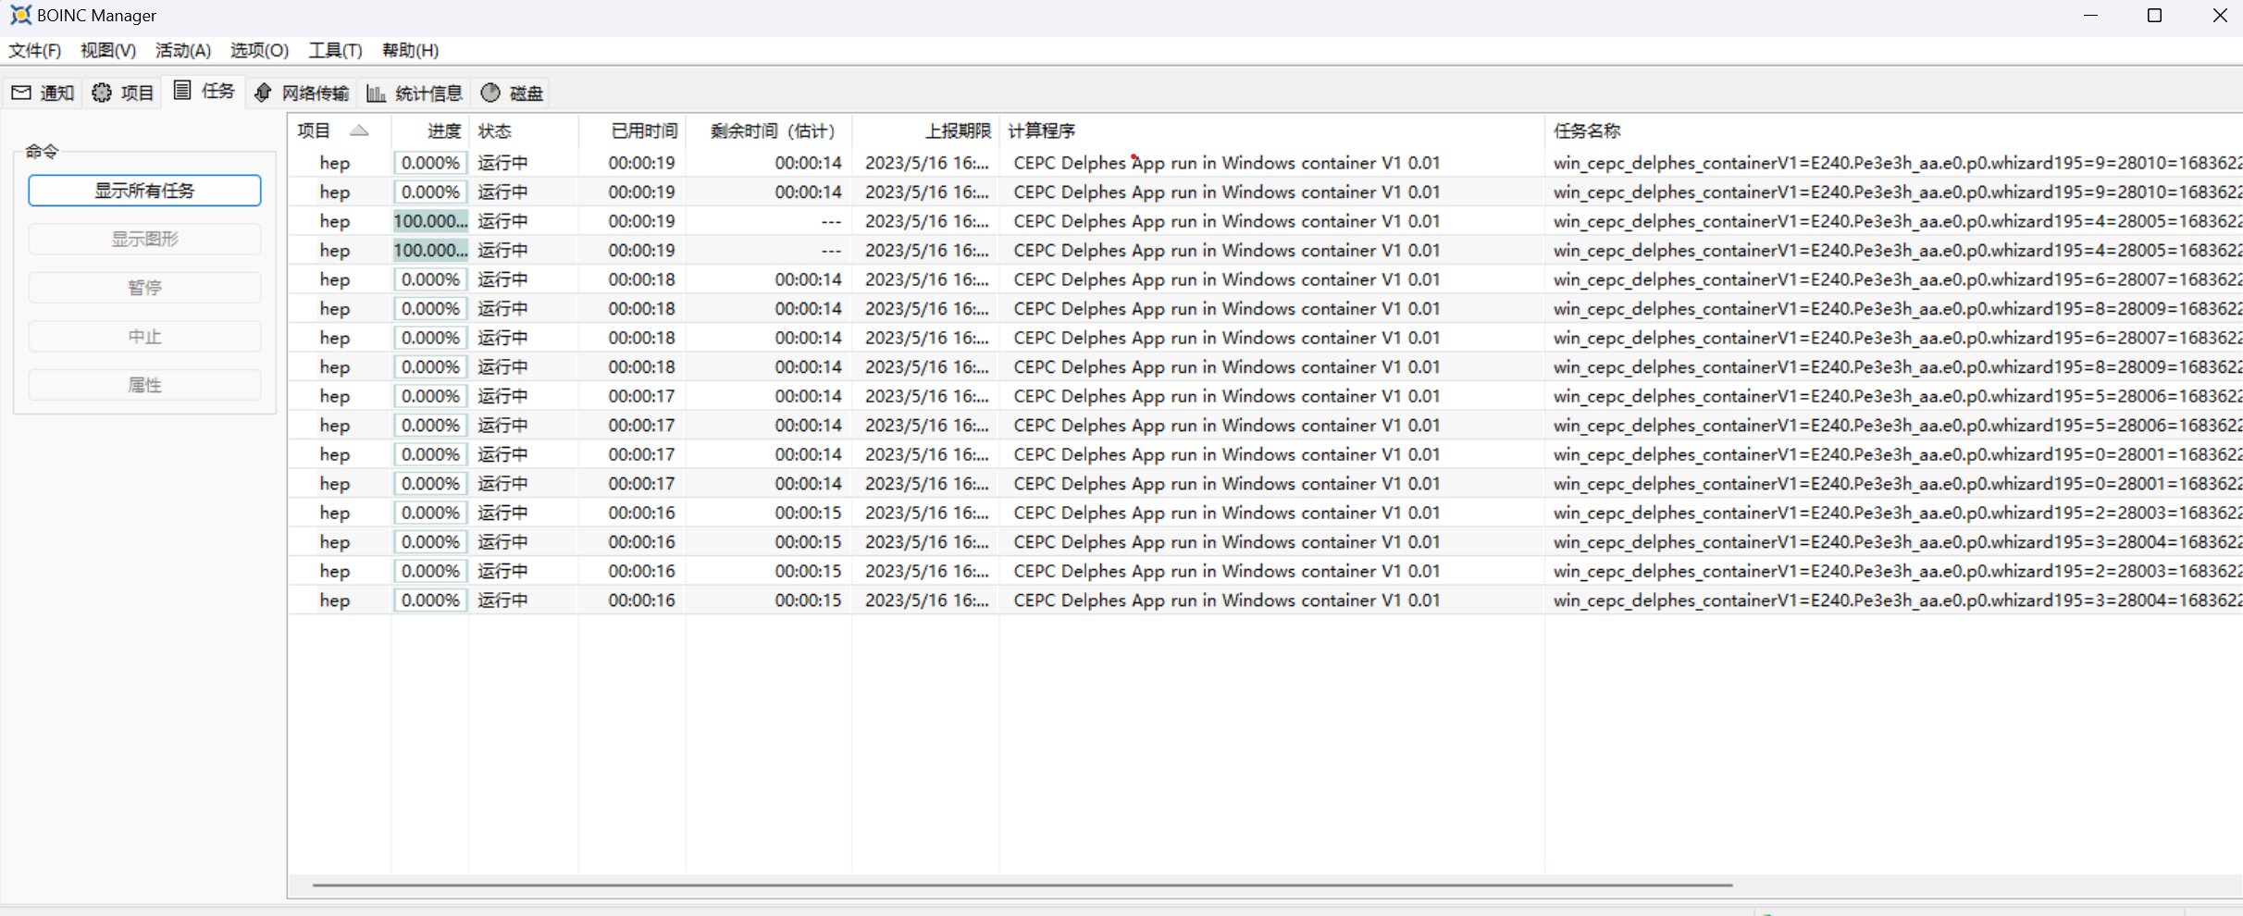Click 00:00:15 remaining time in last row

809,600
